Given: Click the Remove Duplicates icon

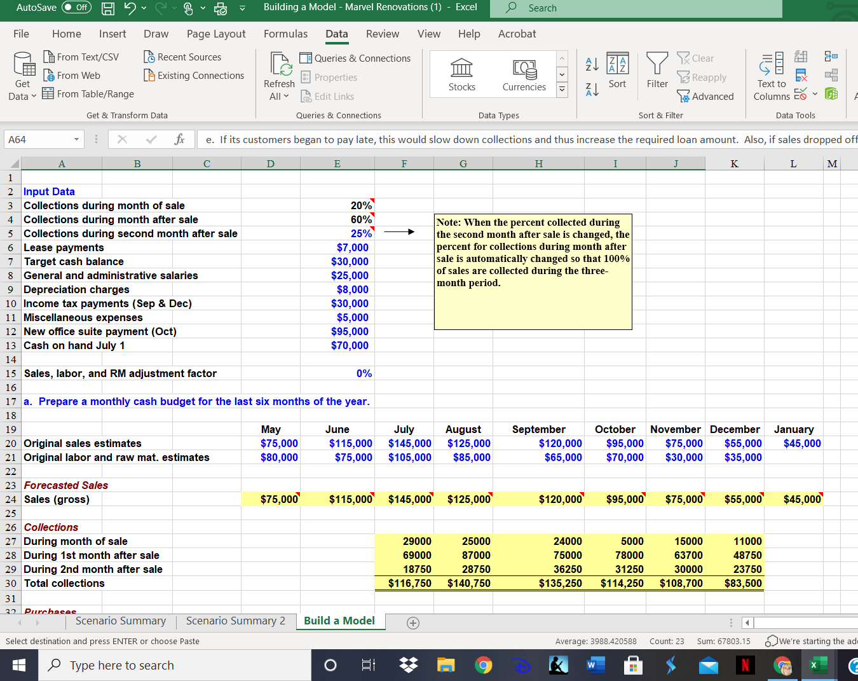Looking at the screenshot, I should click(x=801, y=76).
